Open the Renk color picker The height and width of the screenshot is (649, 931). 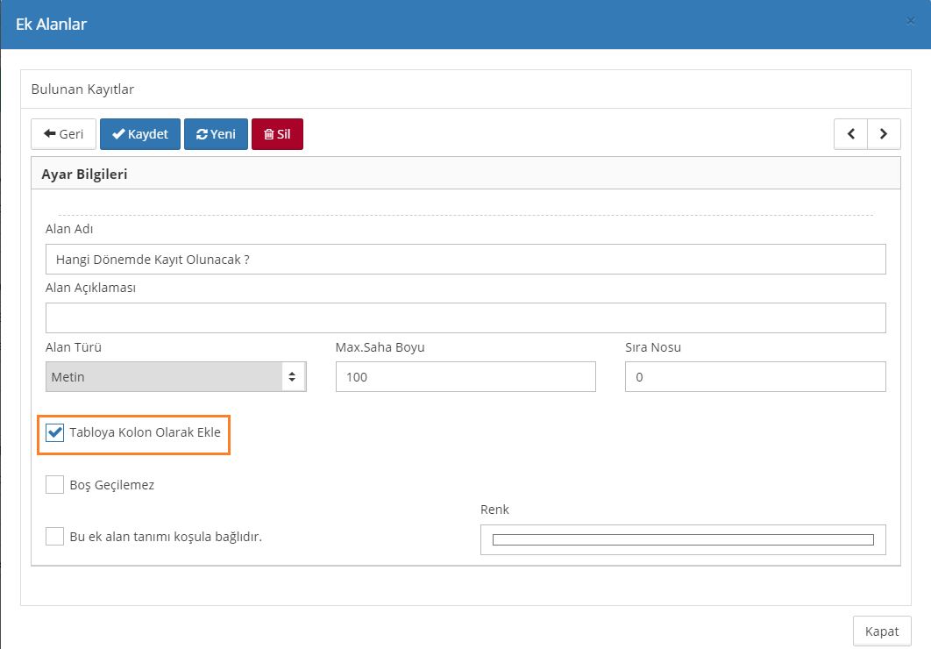tap(683, 539)
